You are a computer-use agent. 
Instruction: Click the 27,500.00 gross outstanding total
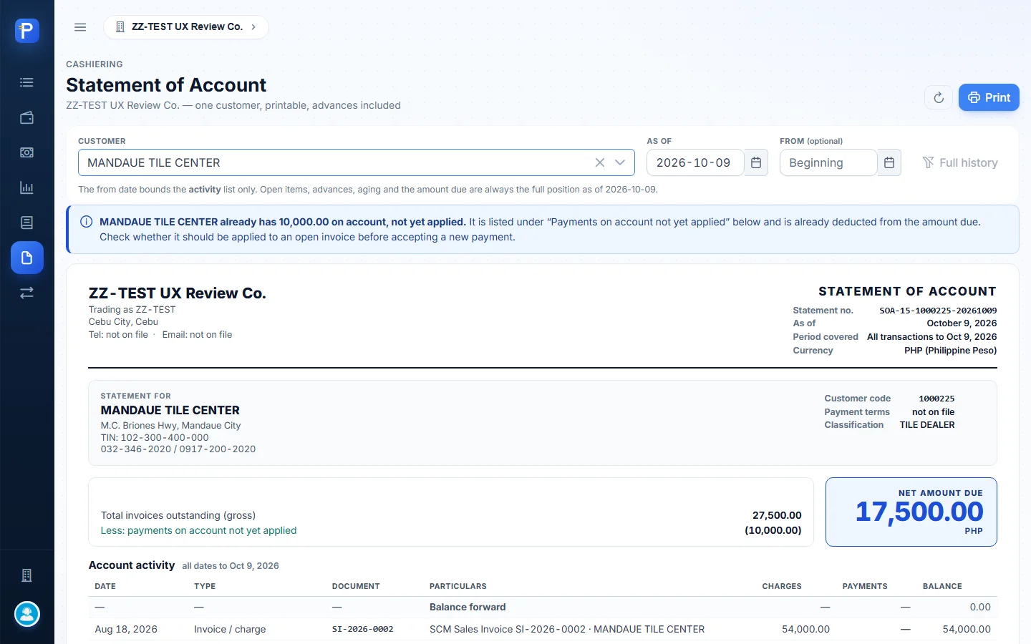(777, 515)
